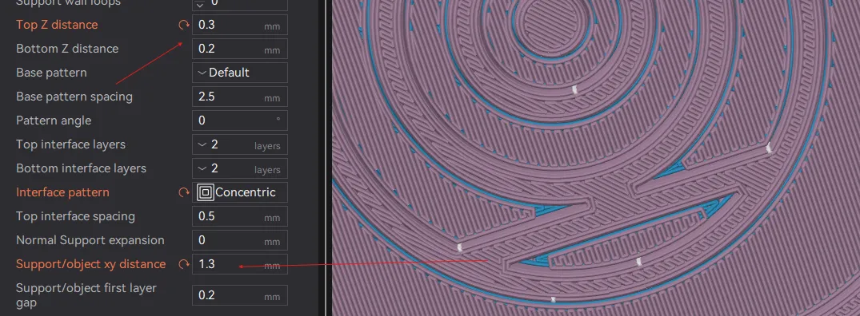
Task: Click the Normal Support expansion field
Action: (x=240, y=240)
